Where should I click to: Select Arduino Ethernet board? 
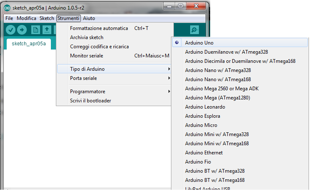tap(240, 153)
